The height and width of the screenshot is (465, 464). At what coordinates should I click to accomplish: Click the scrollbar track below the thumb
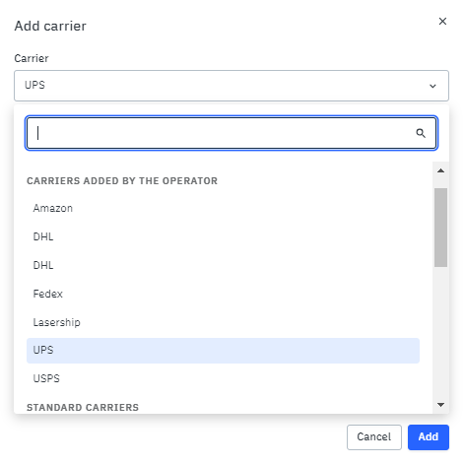coord(440,332)
